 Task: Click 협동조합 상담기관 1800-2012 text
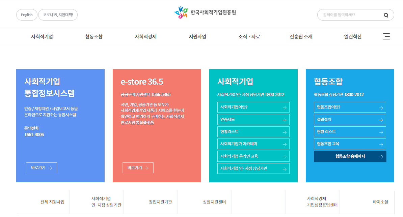pyautogui.click(x=339, y=95)
